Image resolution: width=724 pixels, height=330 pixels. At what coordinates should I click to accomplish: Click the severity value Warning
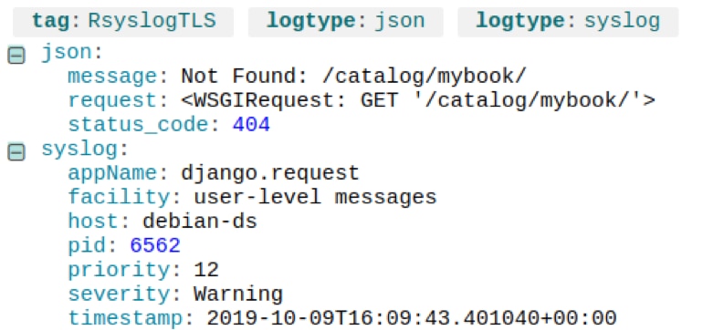[x=237, y=294]
